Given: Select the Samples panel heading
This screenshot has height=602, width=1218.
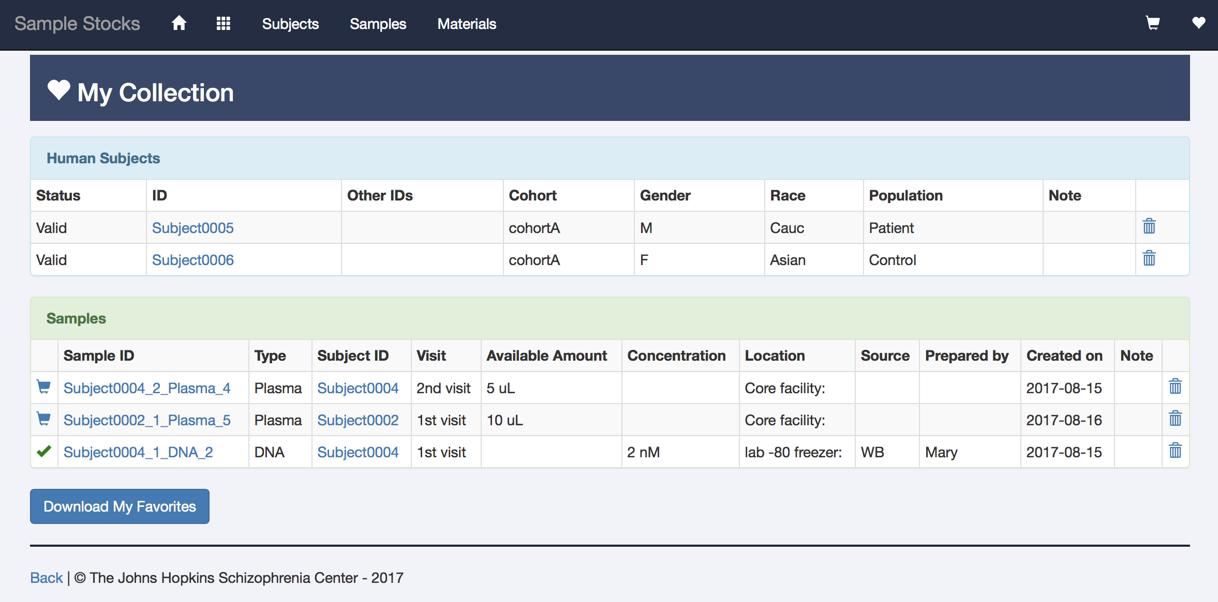Looking at the screenshot, I should [x=76, y=318].
